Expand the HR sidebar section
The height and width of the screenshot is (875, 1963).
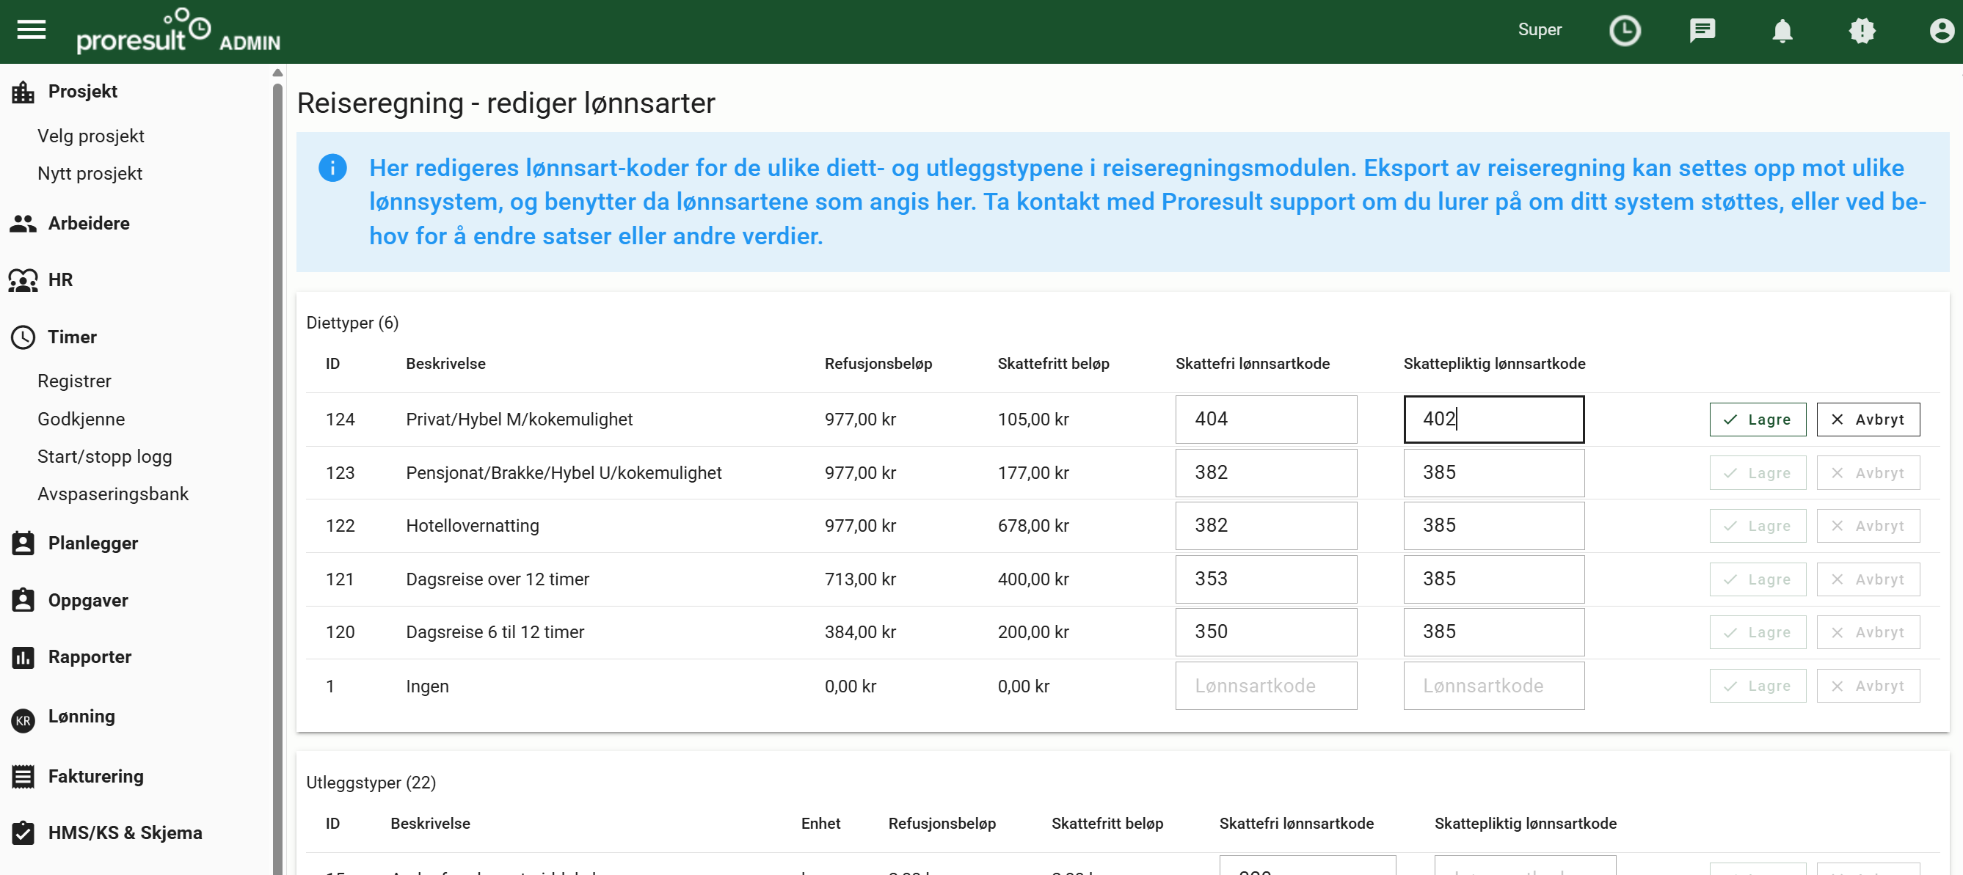tap(60, 280)
